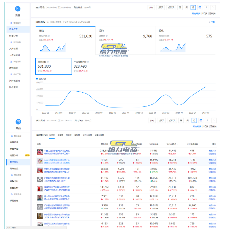Switch to 访客榜 ranking tab

[60, 135]
